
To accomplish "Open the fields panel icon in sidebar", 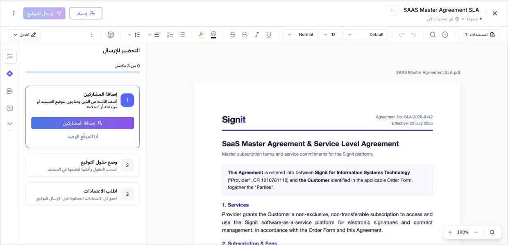I will click(10, 91).
